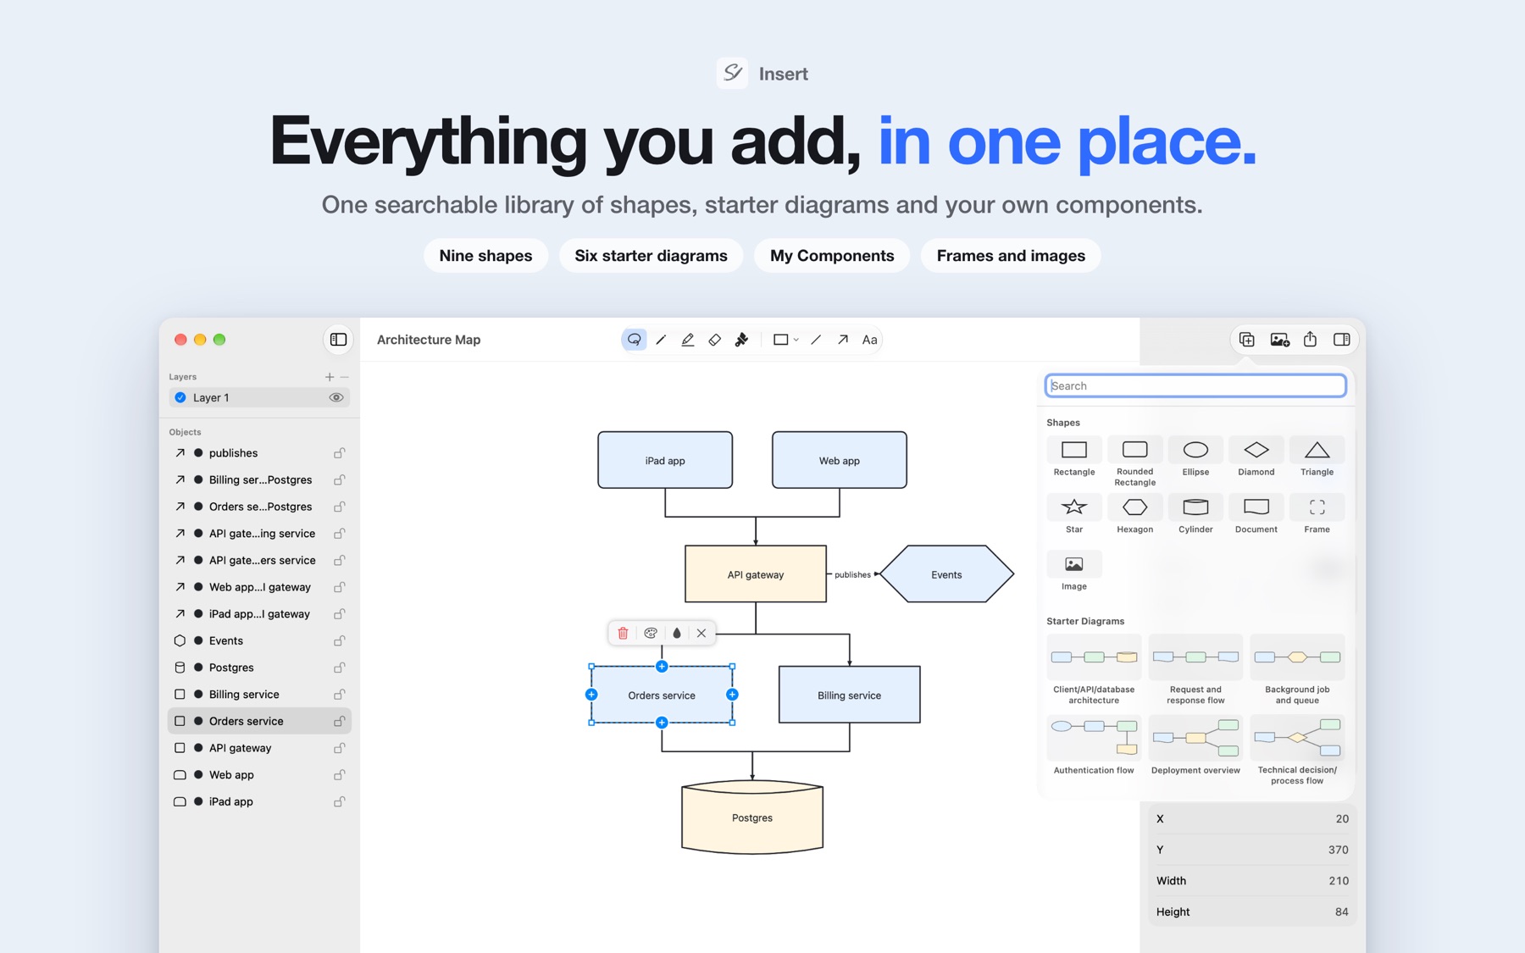1525x953 pixels.
Task: Click the Postgres cylinder on canvas
Action: (752, 817)
